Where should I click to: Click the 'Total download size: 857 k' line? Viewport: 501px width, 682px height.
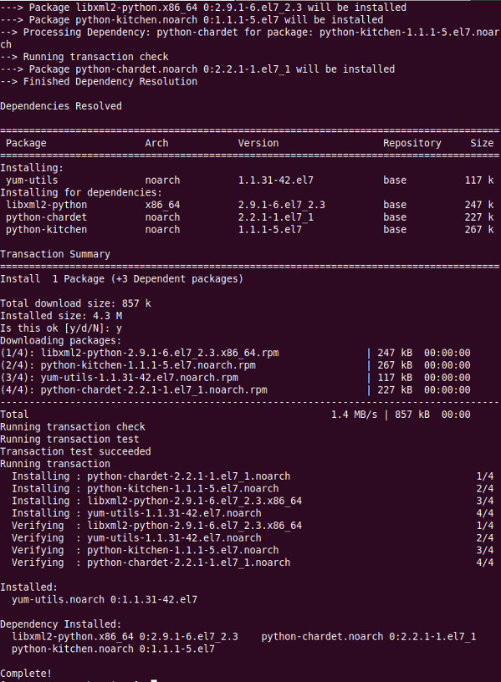[x=76, y=303]
